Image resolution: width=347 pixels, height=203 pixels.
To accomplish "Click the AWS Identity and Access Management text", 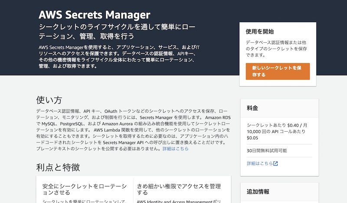I will (x=174, y=201).
